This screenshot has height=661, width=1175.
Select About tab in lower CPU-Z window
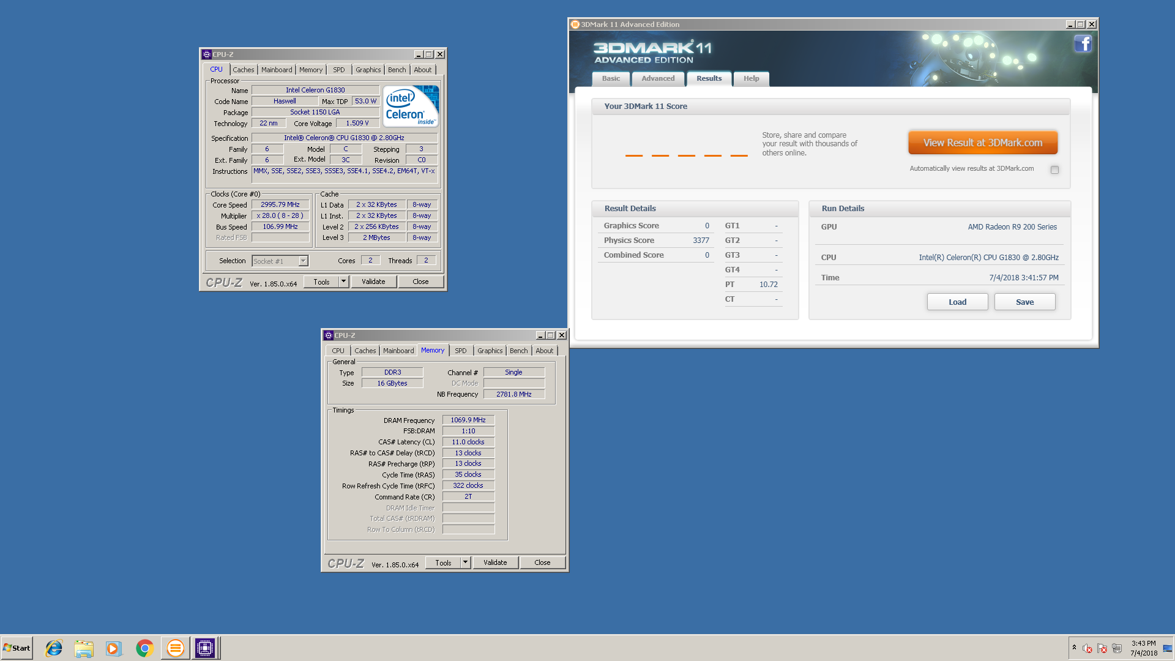pyautogui.click(x=545, y=351)
